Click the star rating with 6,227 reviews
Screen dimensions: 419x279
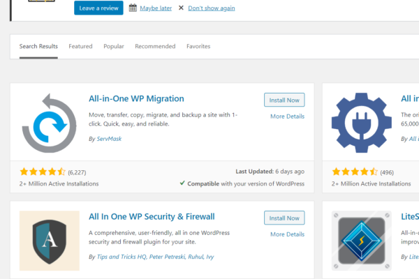43,172
